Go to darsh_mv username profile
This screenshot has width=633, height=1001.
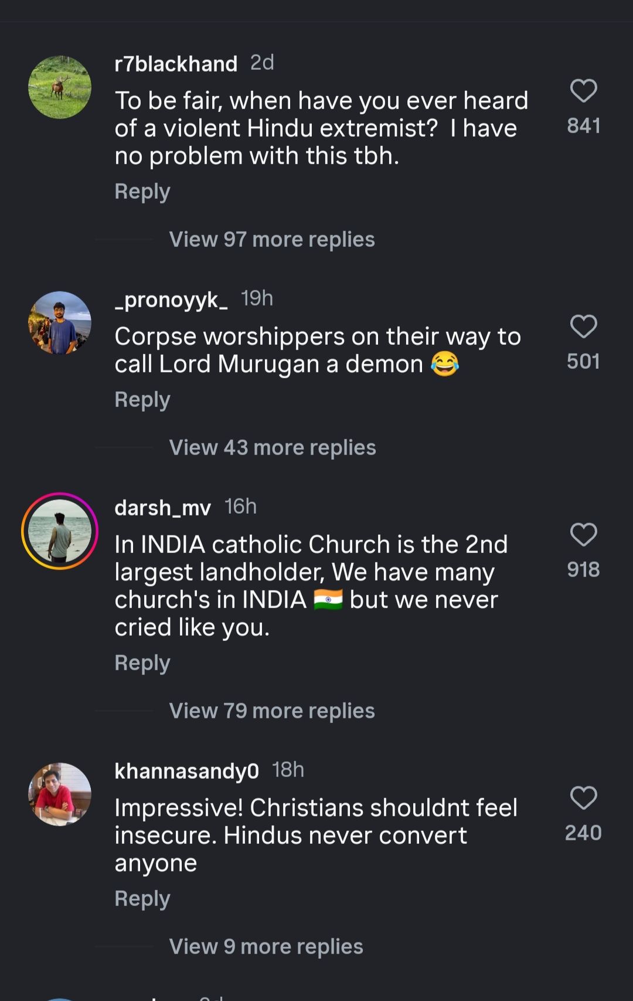coord(162,507)
